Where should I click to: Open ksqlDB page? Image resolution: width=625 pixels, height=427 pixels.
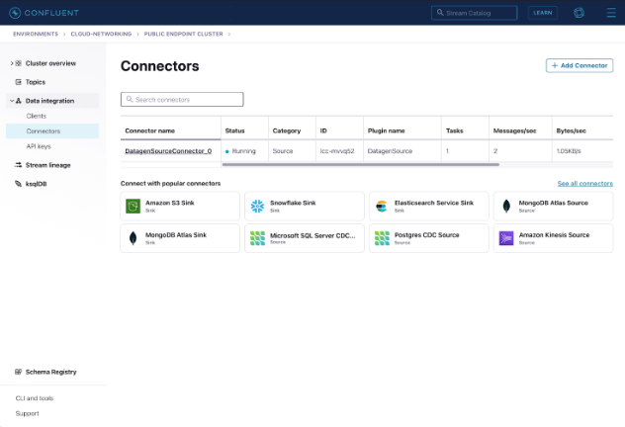(x=37, y=184)
